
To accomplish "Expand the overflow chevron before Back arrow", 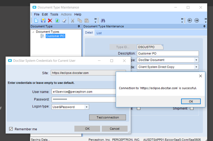I will (x=182, y=20).
